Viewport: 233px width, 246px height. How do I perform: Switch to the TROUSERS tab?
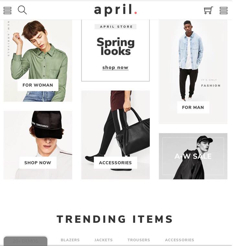pos(139,240)
